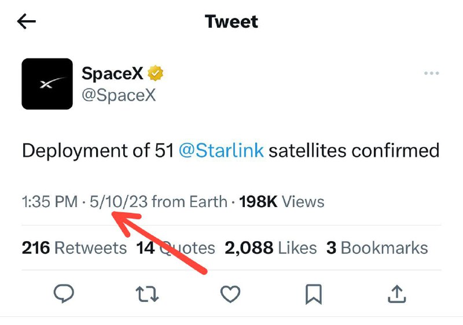Tap the reply speech bubble icon
Screen dimensions: 463x325
[64, 293]
